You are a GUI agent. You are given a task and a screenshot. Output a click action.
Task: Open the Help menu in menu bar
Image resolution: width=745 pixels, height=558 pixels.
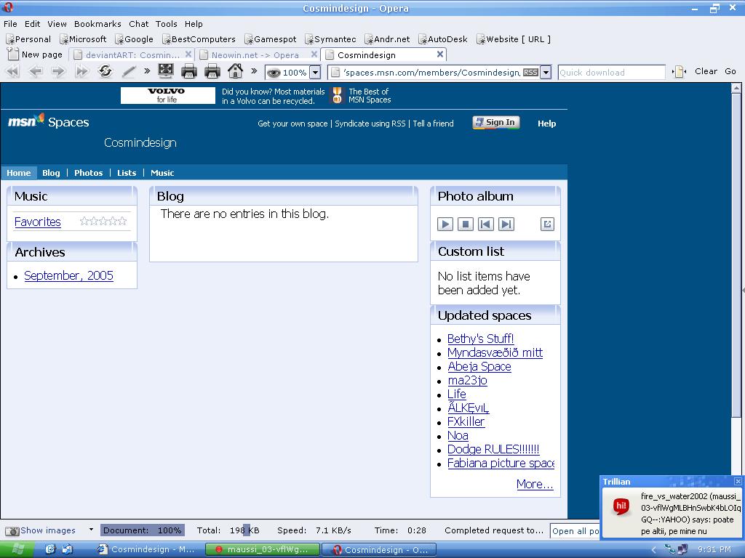click(194, 24)
